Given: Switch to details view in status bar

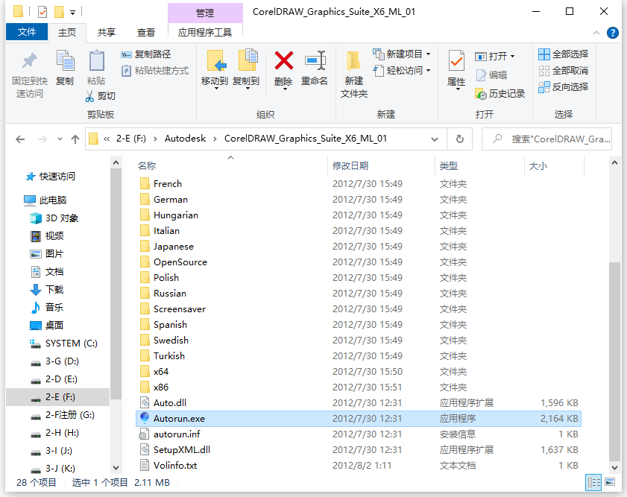Looking at the screenshot, I should point(593,483).
